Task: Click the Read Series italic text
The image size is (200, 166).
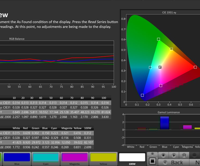Action: pos(97,22)
